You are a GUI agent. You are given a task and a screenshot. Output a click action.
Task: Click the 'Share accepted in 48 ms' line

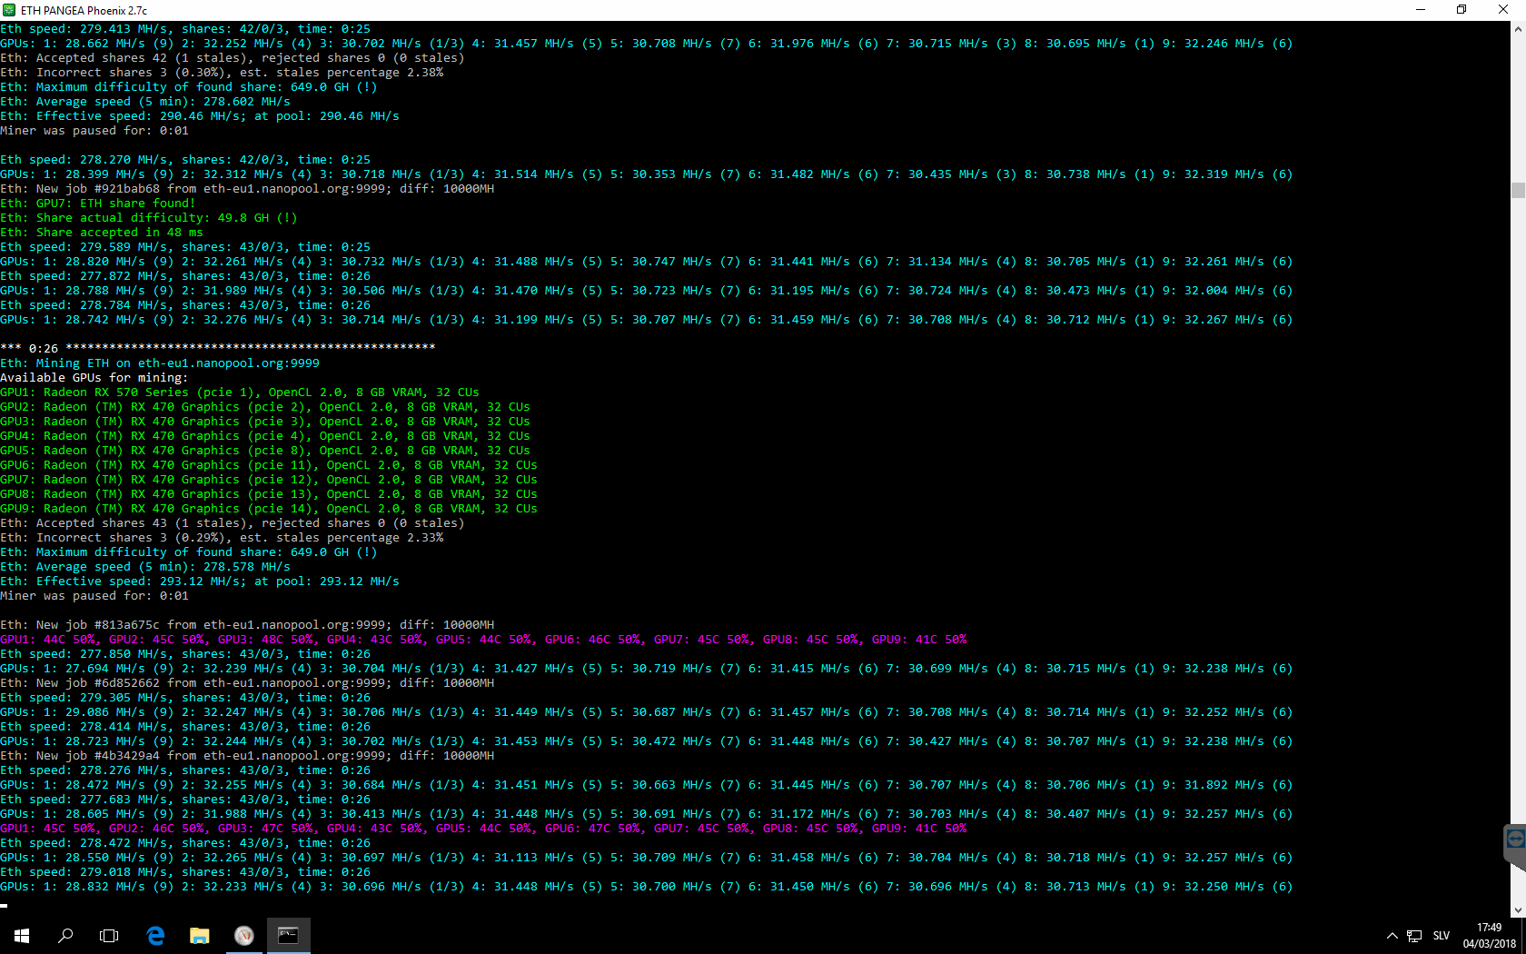click(x=102, y=233)
